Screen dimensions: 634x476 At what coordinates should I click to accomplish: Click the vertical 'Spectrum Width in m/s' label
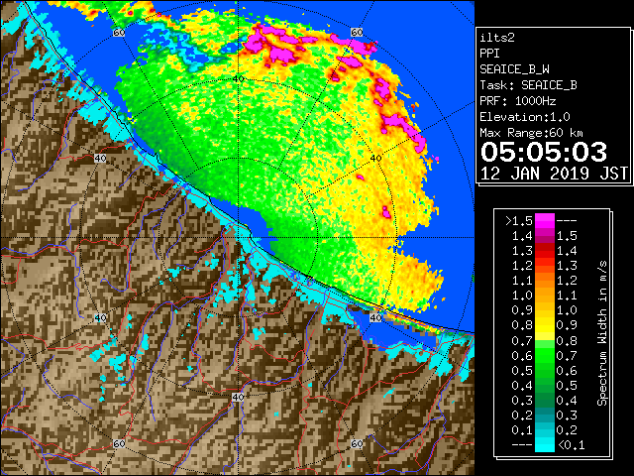(601, 333)
